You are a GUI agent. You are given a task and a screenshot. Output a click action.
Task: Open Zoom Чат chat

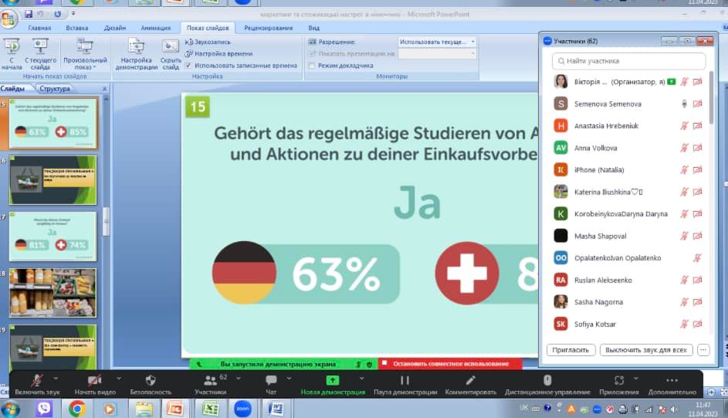tap(271, 385)
